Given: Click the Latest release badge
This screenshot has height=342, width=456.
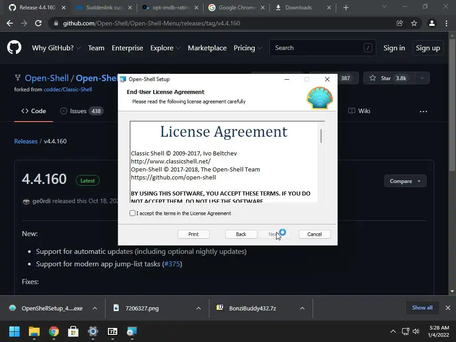Looking at the screenshot, I should coord(88,181).
